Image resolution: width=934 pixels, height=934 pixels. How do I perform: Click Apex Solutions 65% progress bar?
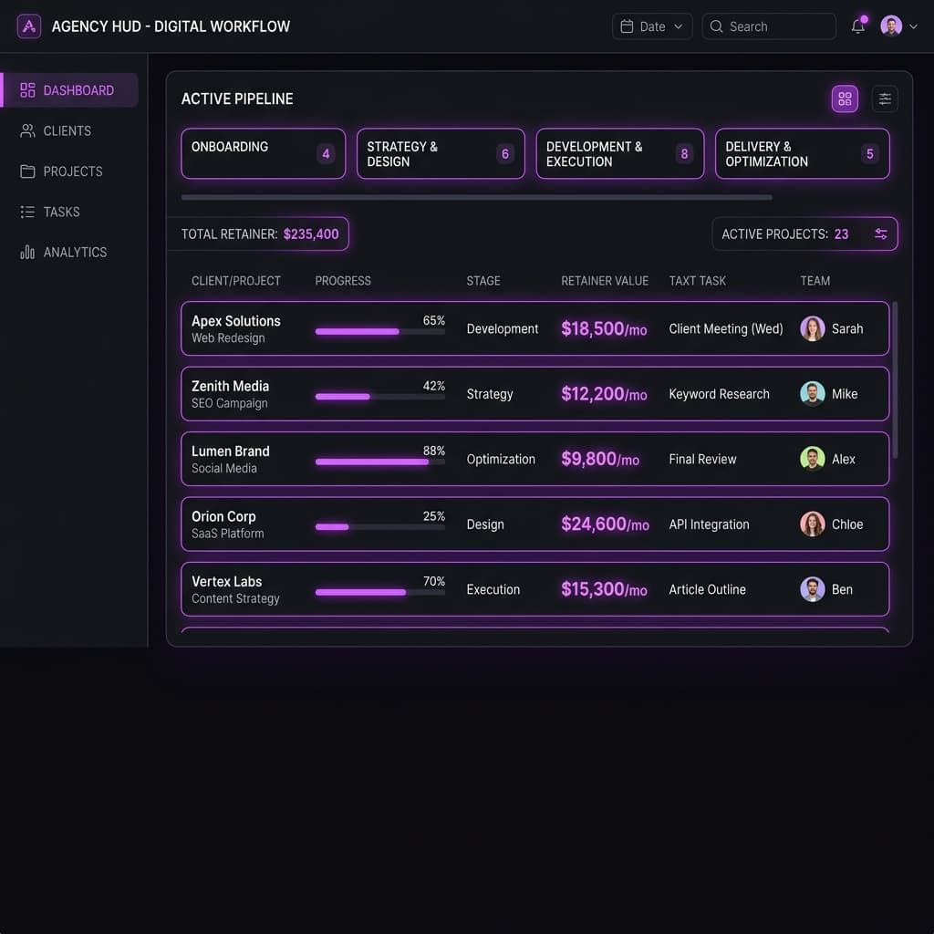380,332
